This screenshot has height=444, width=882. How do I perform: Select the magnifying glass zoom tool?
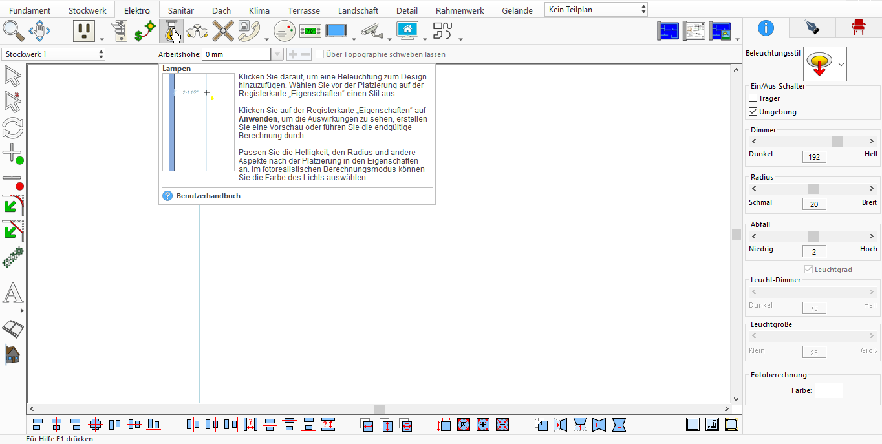pos(13,30)
